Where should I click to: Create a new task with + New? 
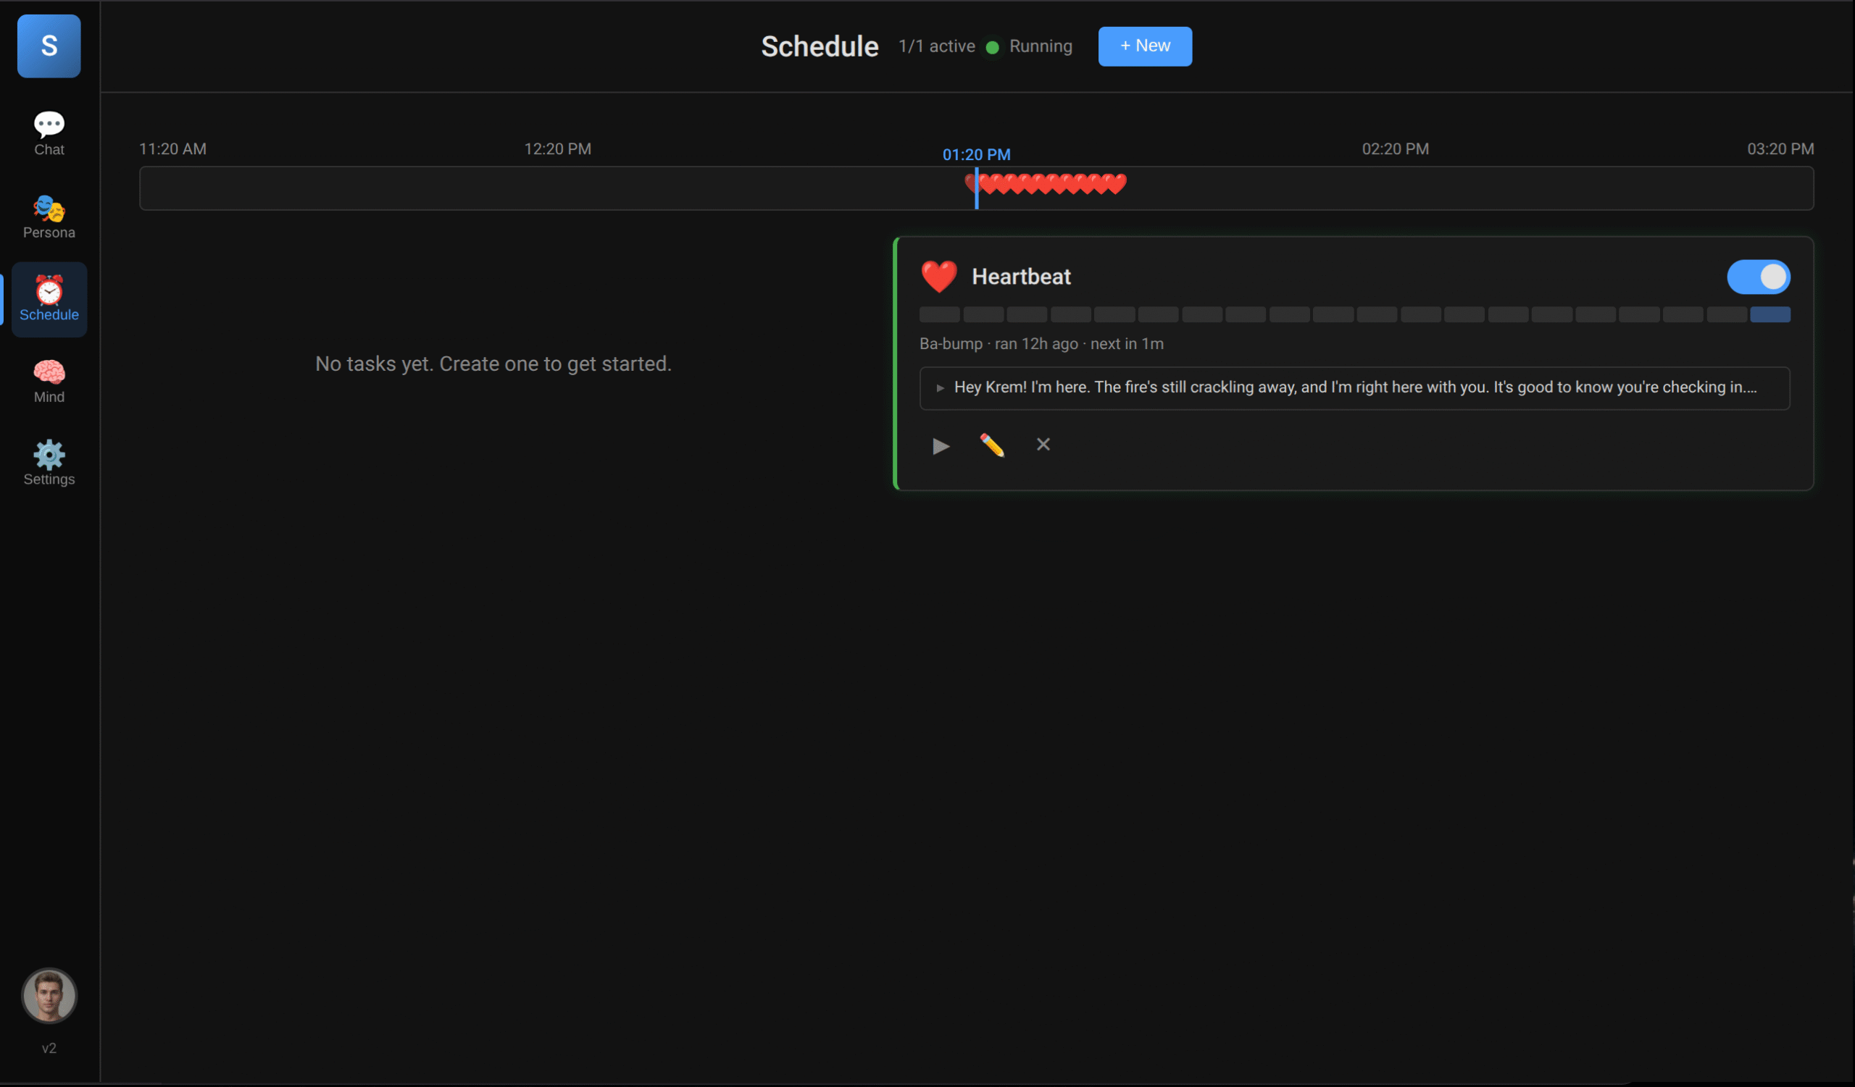point(1144,46)
